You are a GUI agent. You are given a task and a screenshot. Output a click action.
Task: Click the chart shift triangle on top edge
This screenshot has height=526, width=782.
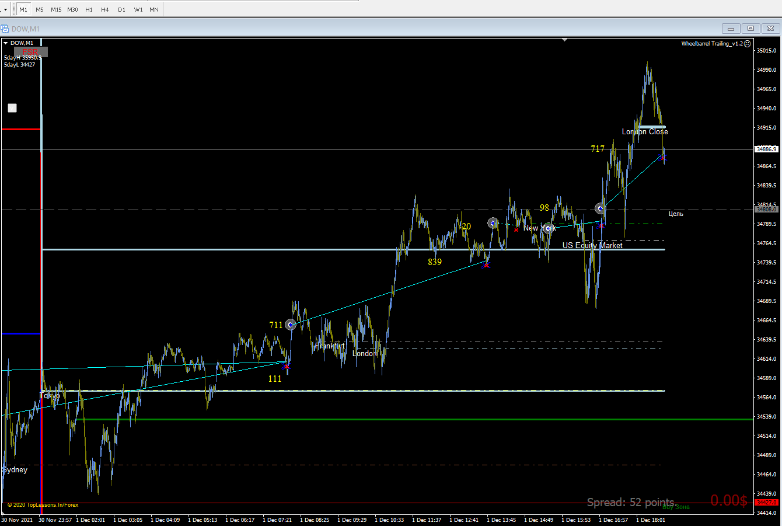point(564,40)
